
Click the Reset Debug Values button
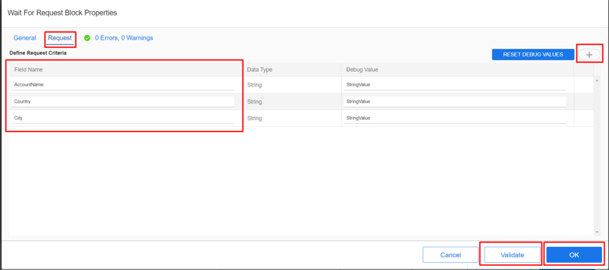[x=533, y=54]
